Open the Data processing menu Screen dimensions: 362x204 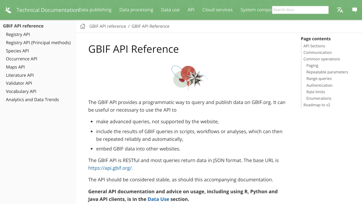click(136, 10)
